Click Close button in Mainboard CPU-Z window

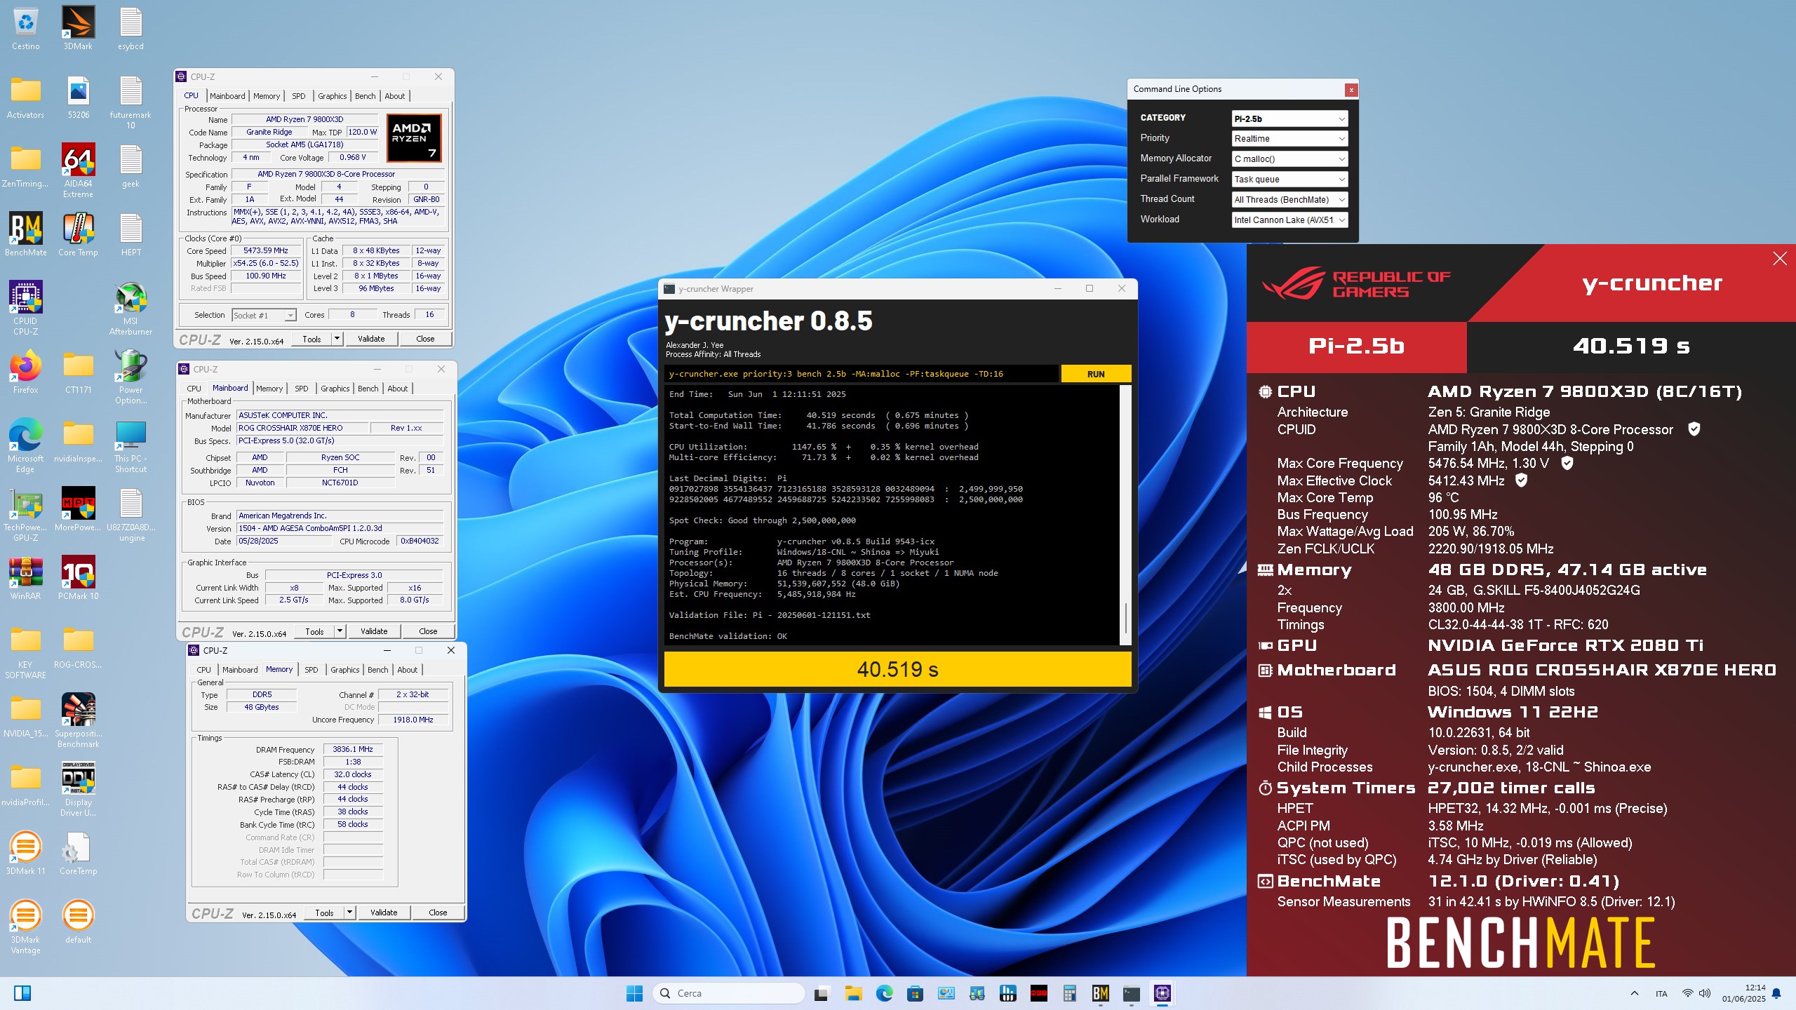pos(428,631)
